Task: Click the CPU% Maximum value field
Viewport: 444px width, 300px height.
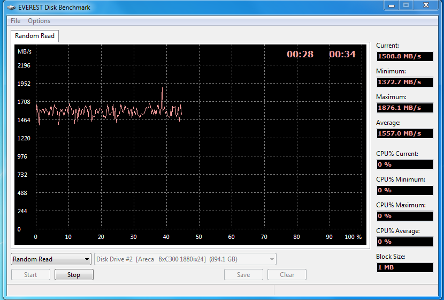Action: click(x=404, y=216)
